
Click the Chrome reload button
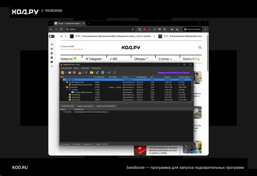(x=61, y=29)
